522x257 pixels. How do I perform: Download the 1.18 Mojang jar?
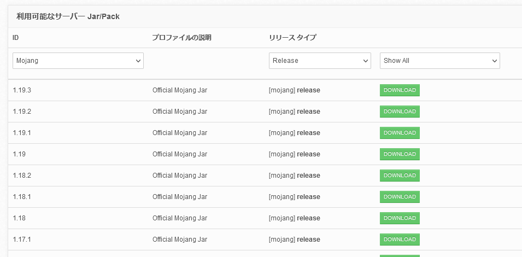(x=400, y=218)
